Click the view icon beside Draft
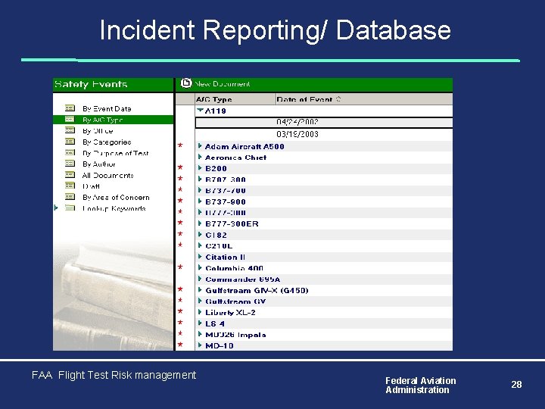Viewport: 545px width, 409px height. point(70,186)
